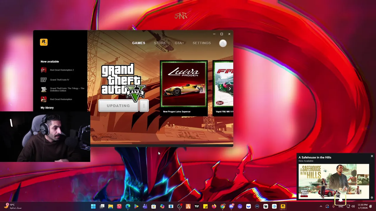
Task: Select GTA: The Trilogy – The Definitive Edition
Action: coord(67,89)
